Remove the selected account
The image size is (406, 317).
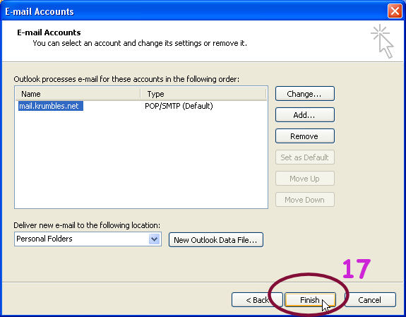click(305, 136)
